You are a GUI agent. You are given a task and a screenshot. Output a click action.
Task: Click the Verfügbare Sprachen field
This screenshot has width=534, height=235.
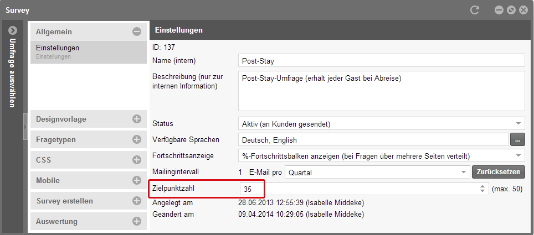tap(373, 140)
